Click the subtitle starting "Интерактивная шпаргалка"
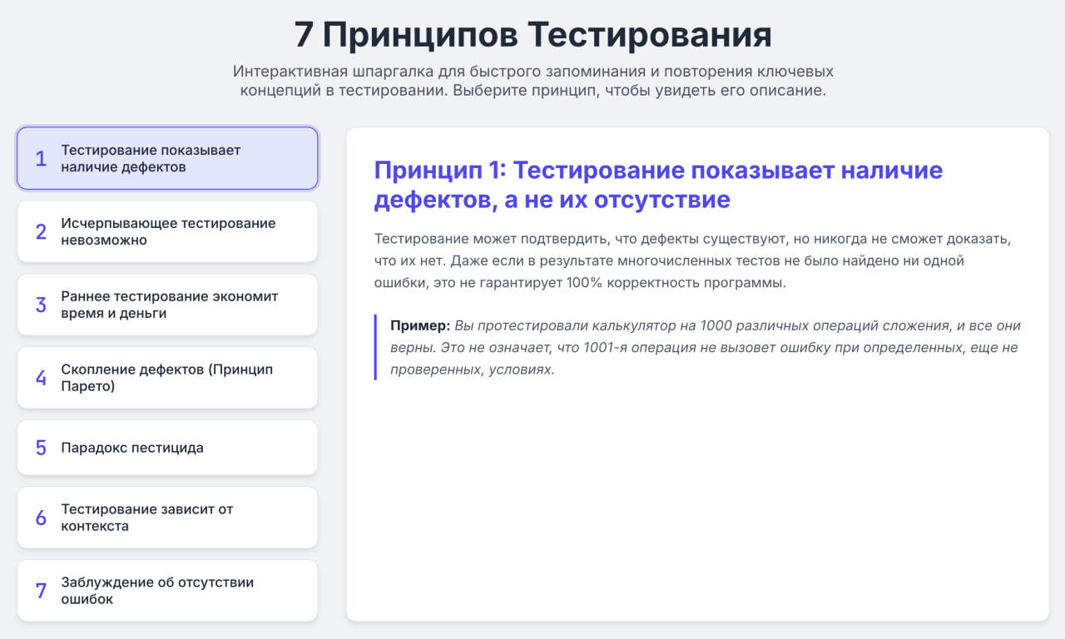 point(532,81)
